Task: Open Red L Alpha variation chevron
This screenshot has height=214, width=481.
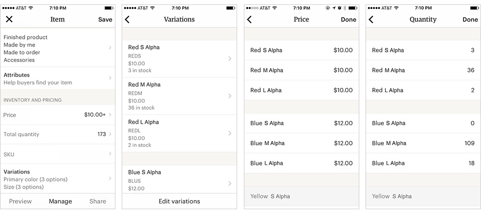Action: pos(230,133)
